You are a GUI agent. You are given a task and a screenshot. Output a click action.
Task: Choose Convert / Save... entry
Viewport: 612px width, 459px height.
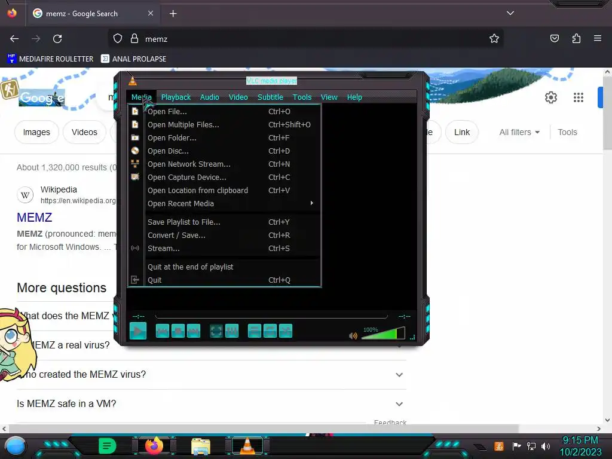[x=224, y=235]
